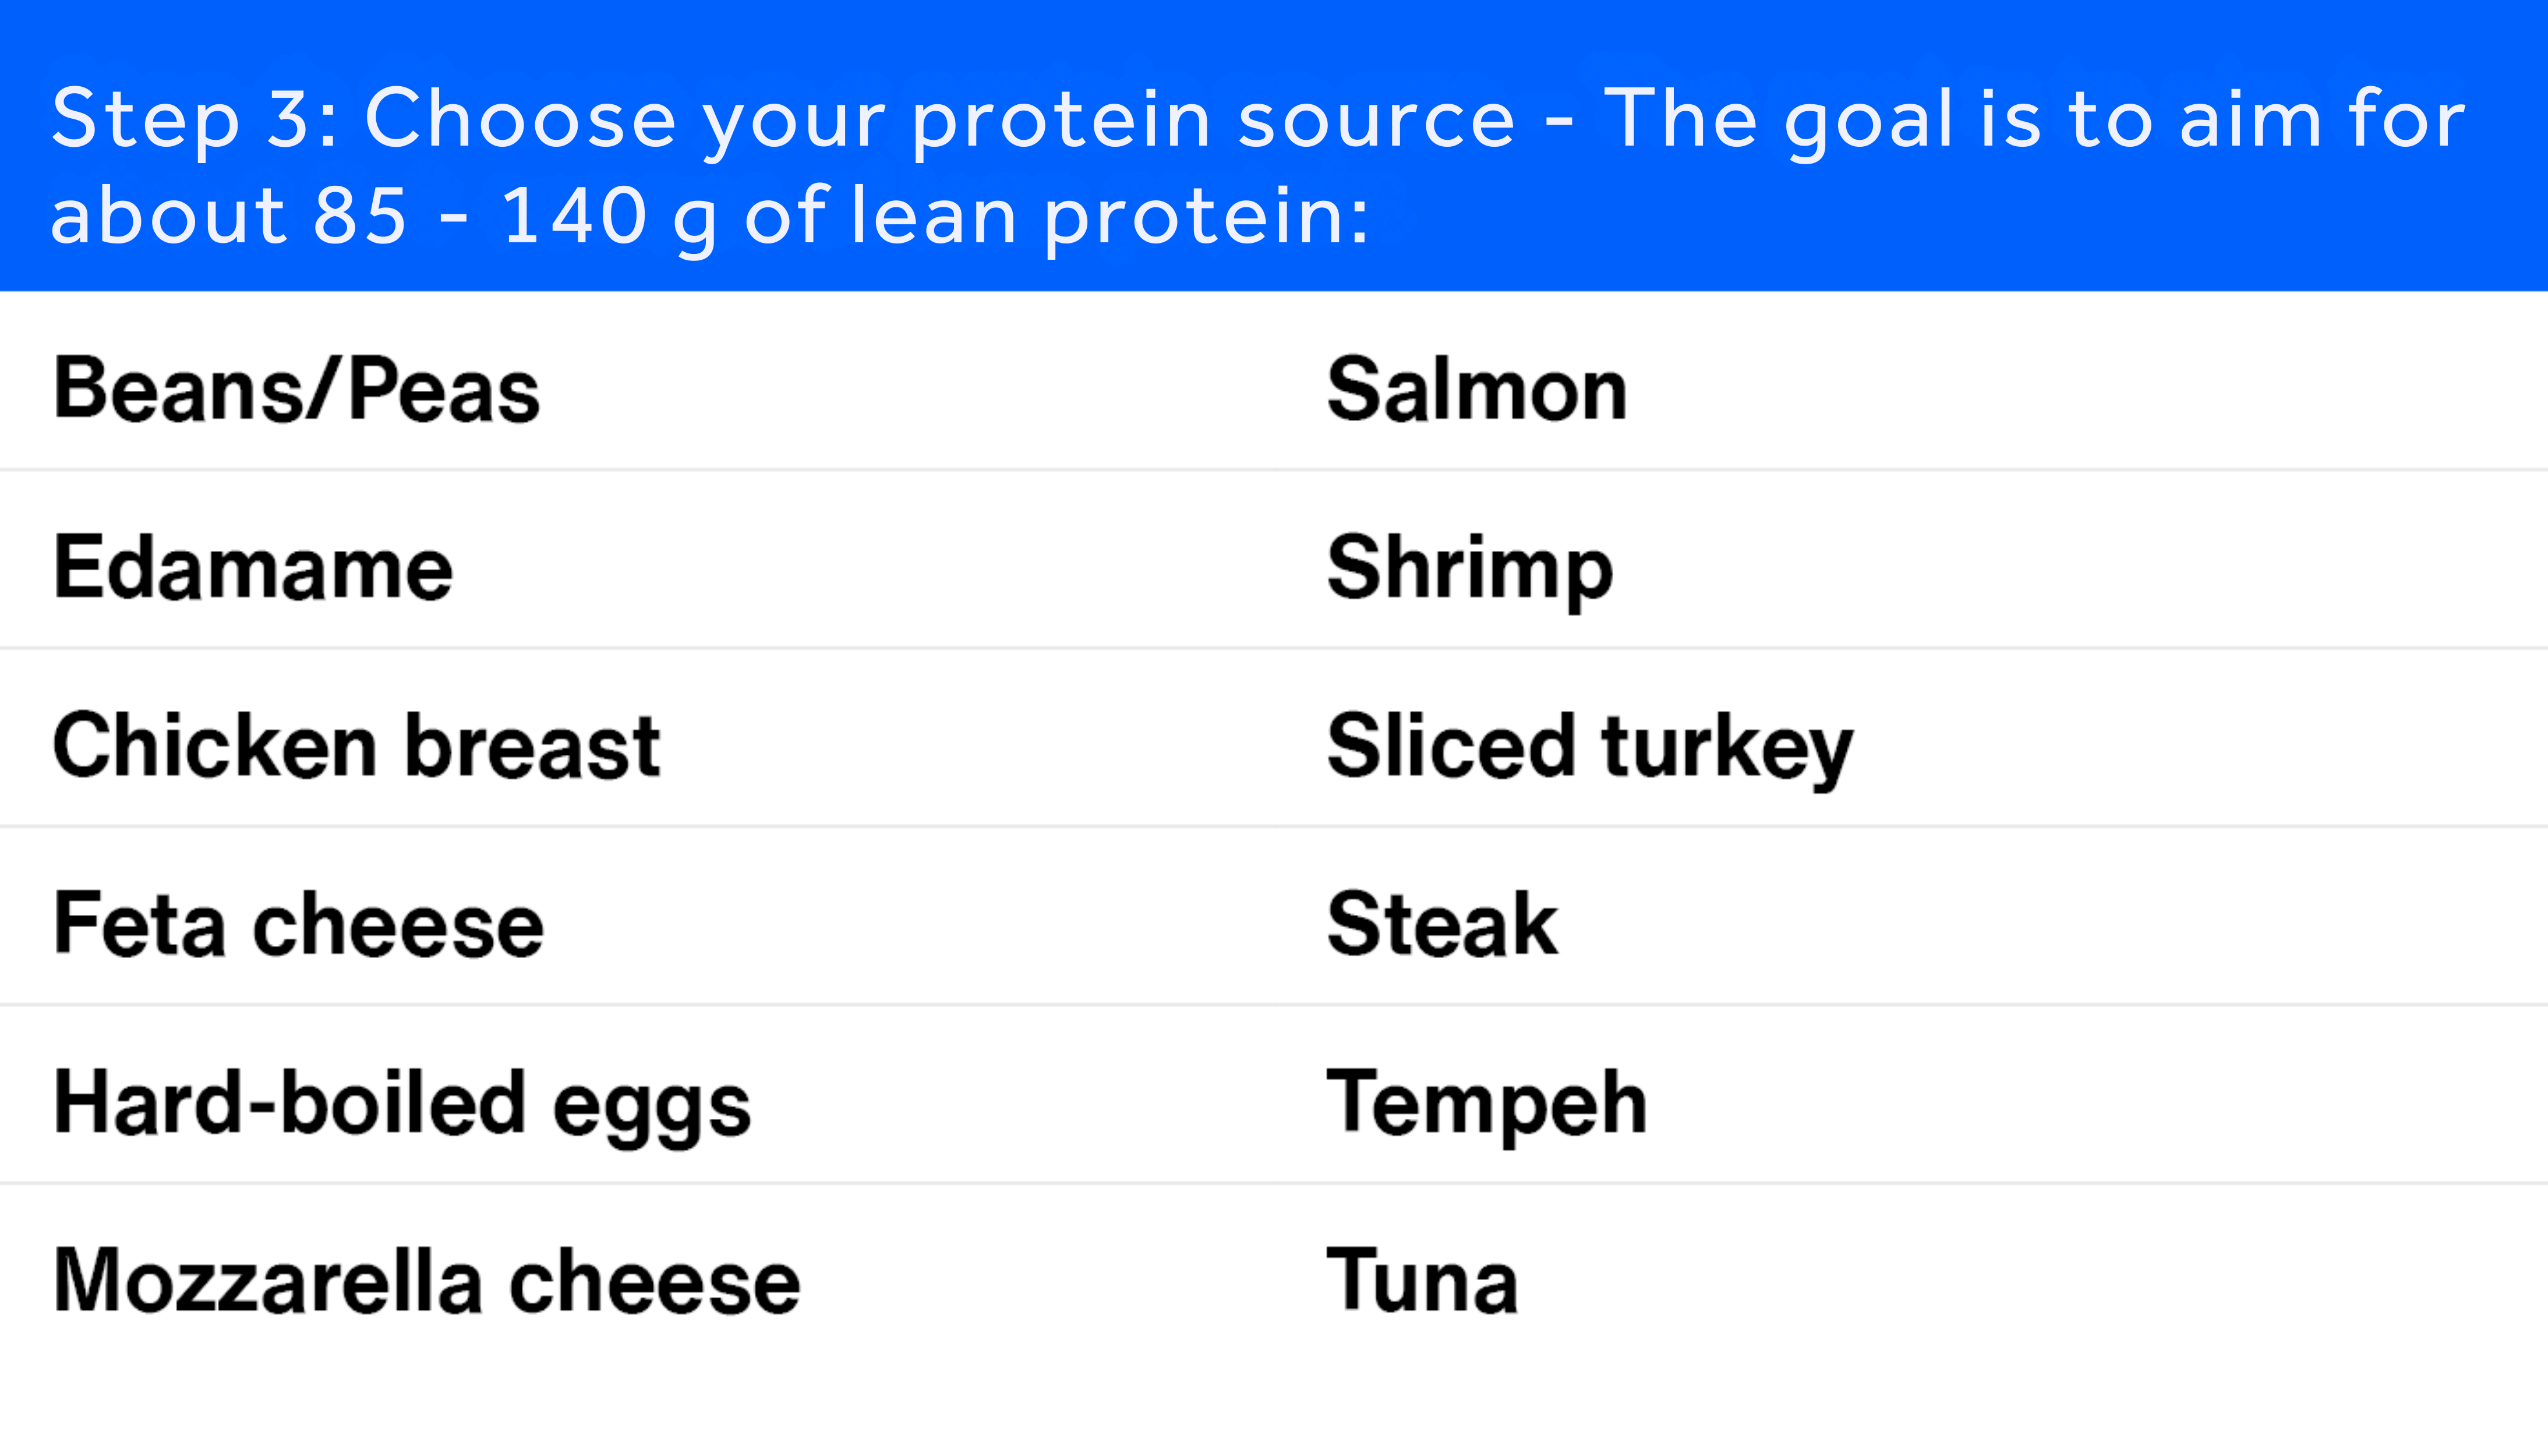Click "Choose your protein source" header text
2548x1456 pixels.
940,120
